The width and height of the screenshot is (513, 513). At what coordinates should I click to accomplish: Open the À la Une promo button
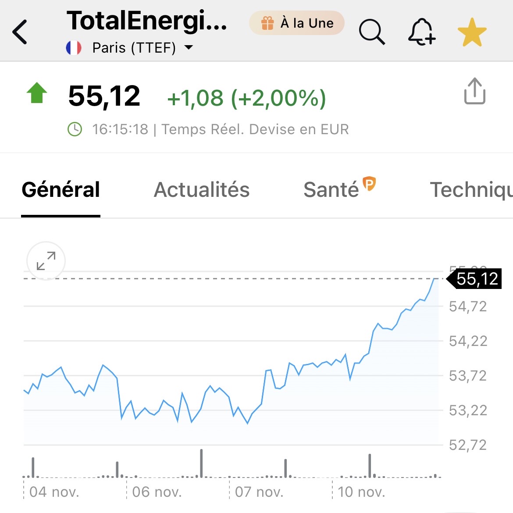pyautogui.click(x=297, y=23)
